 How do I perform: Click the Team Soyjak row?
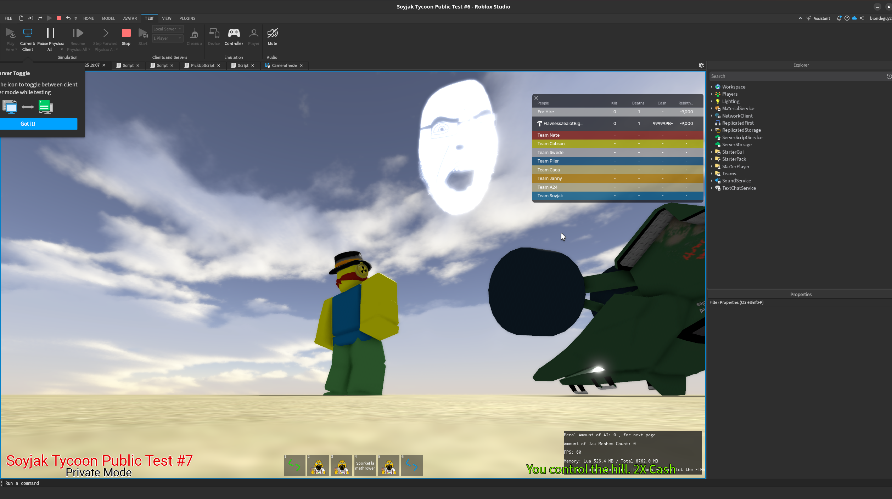pyautogui.click(x=617, y=196)
